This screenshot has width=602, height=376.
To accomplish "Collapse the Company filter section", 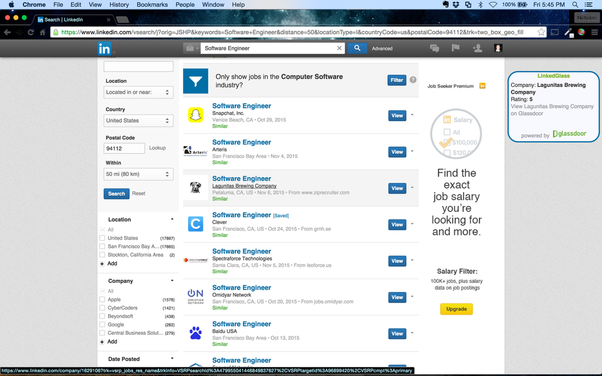I will click(x=172, y=281).
